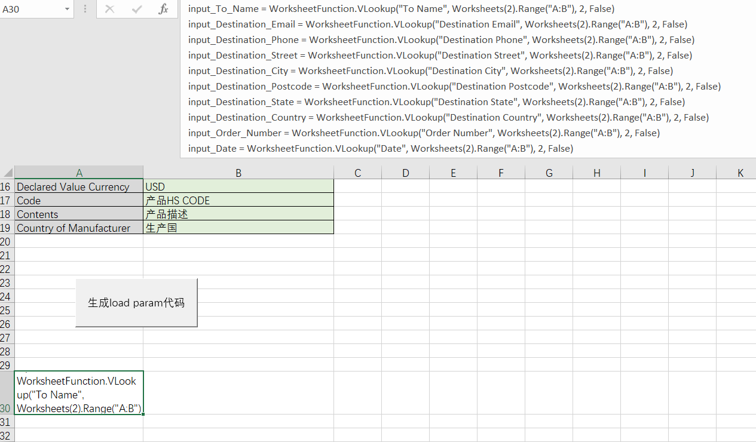Click the 产品描述 cell
The height and width of the screenshot is (442, 756).
[x=238, y=214]
